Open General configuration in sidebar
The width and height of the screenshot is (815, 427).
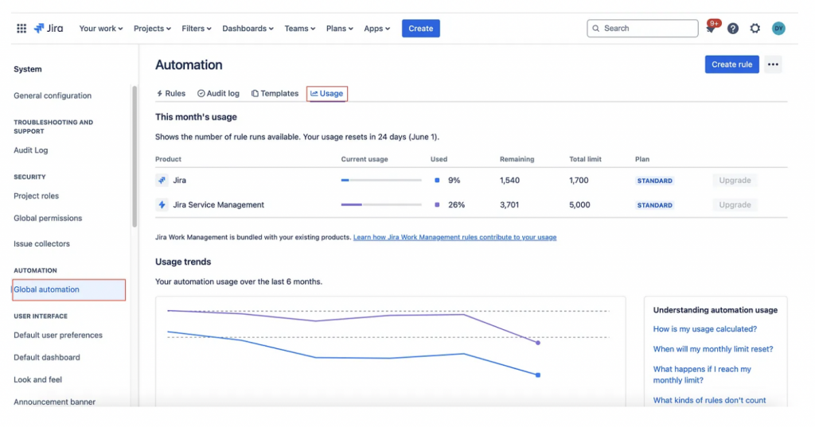click(53, 95)
